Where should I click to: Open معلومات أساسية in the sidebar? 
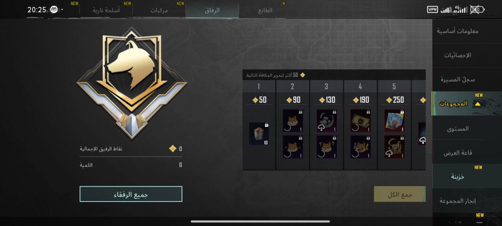(458, 31)
